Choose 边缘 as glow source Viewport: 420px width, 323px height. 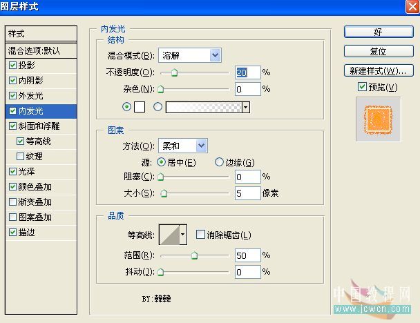click(219, 161)
